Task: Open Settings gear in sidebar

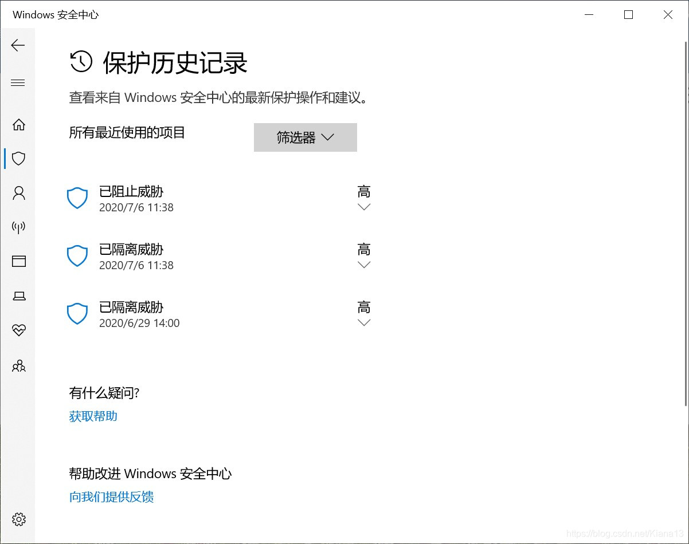Action: (19, 519)
